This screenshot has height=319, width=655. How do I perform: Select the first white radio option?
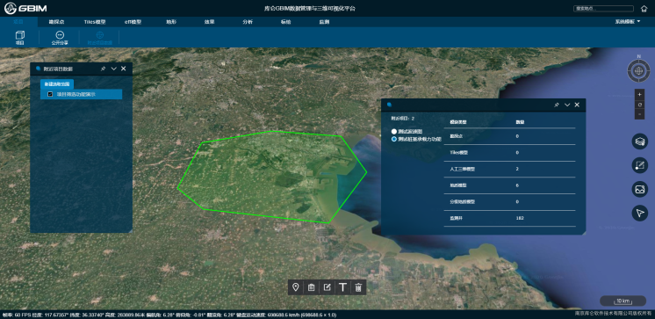394,131
